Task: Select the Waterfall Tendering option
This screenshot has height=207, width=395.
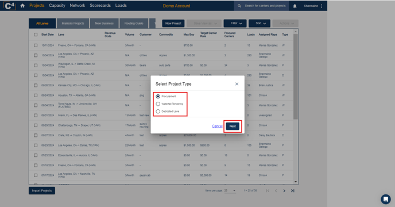Action: point(158,103)
